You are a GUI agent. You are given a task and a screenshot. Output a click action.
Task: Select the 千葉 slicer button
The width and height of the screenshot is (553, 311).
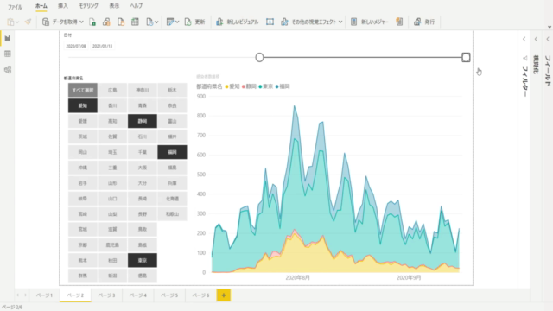click(x=142, y=152)
